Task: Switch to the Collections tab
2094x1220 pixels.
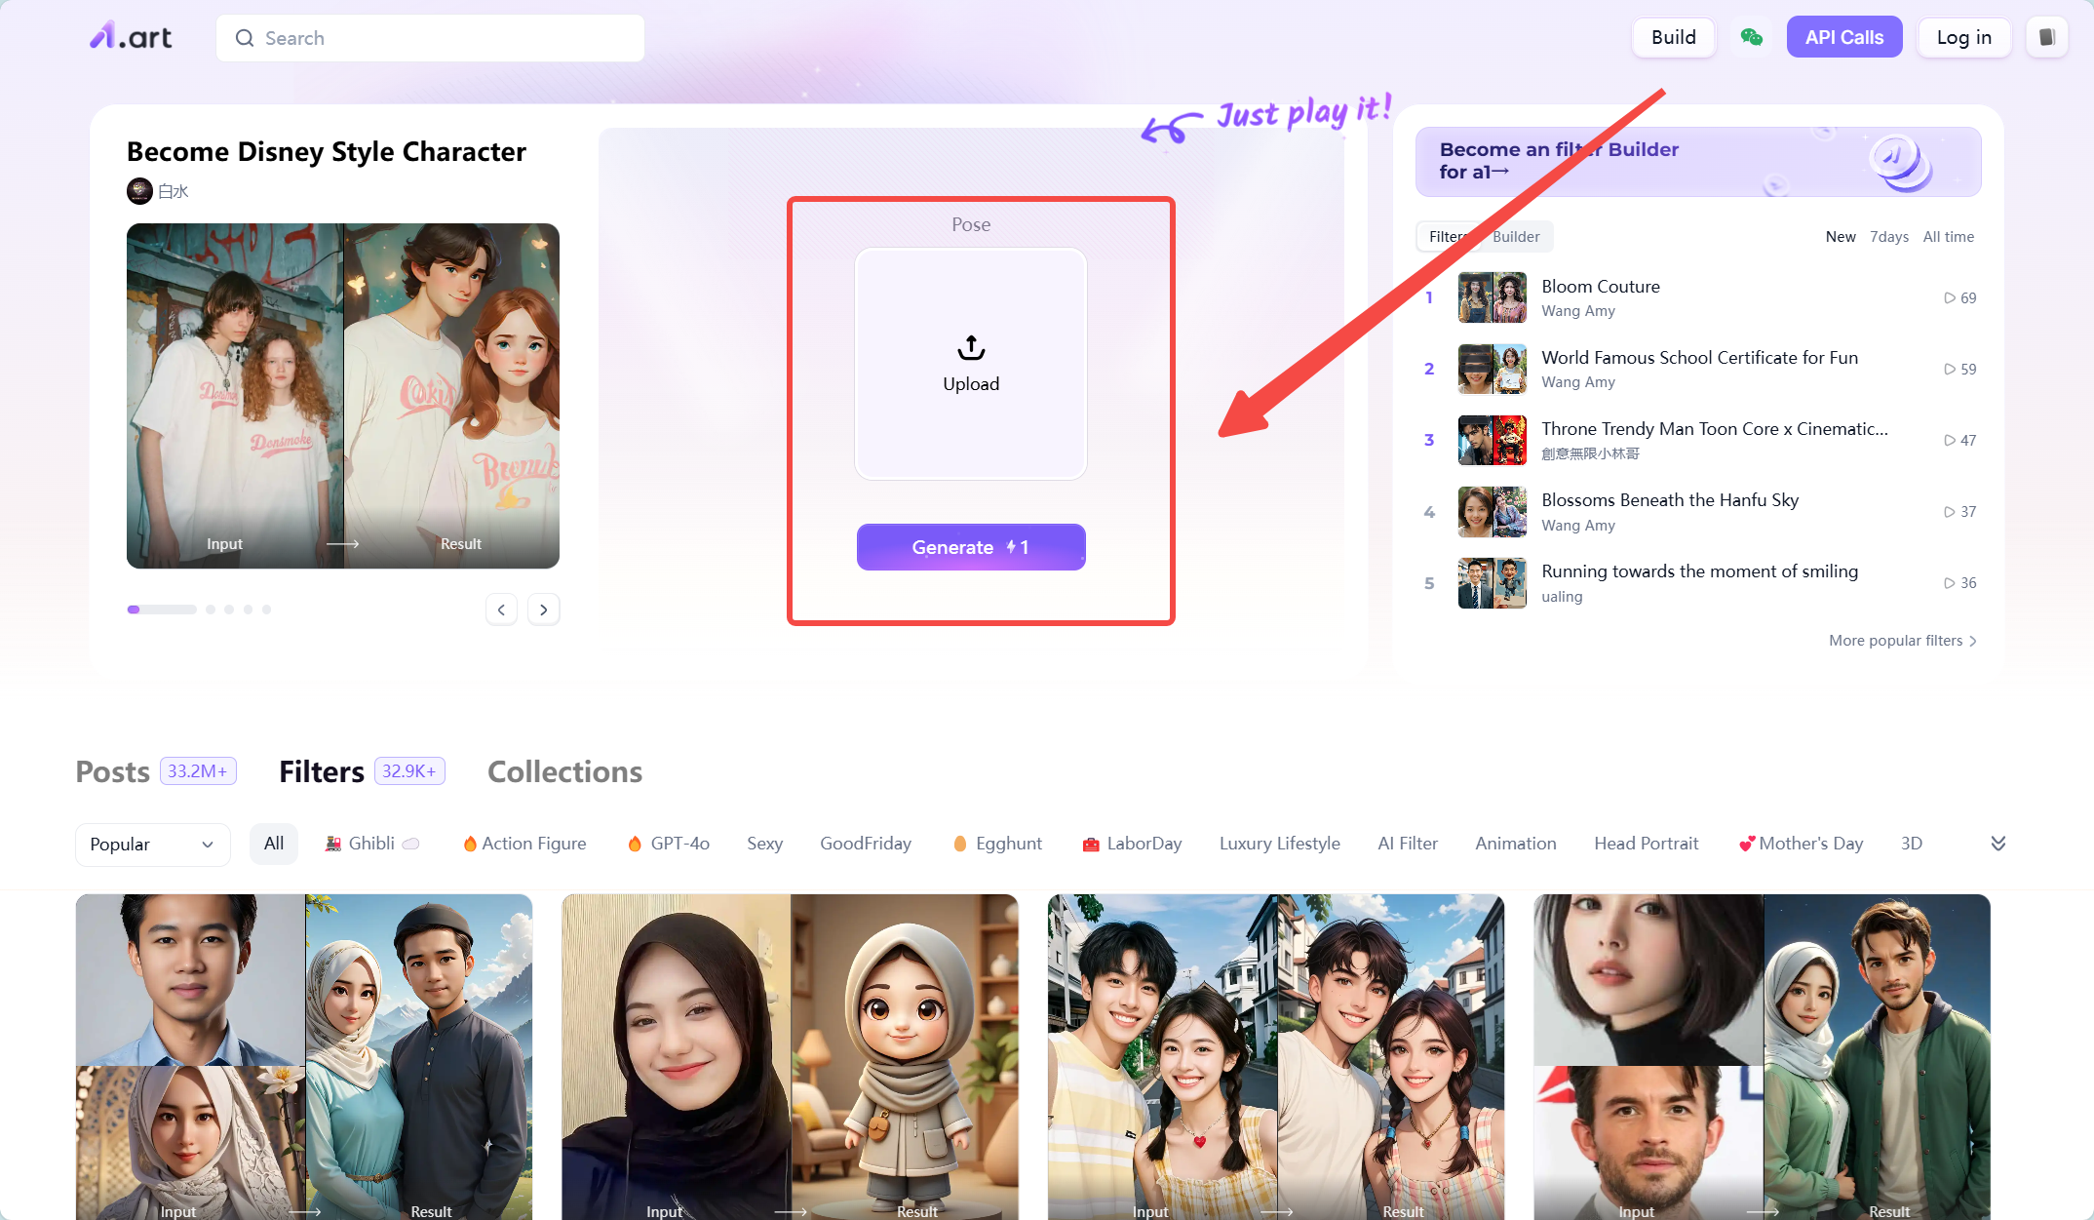Action: pyautogui.click(x=564, y=772)
